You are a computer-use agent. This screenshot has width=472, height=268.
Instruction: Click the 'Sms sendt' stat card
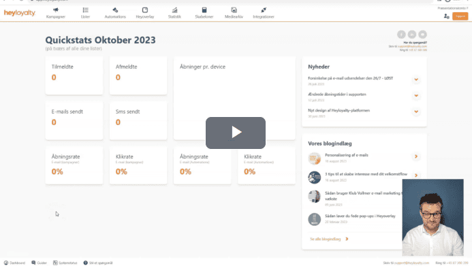pos(138,120)
